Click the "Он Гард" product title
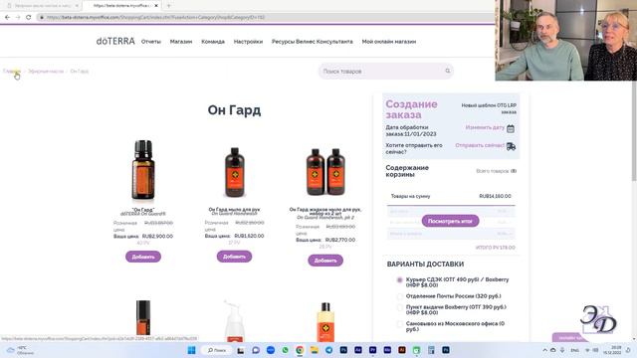 point(143,210)
